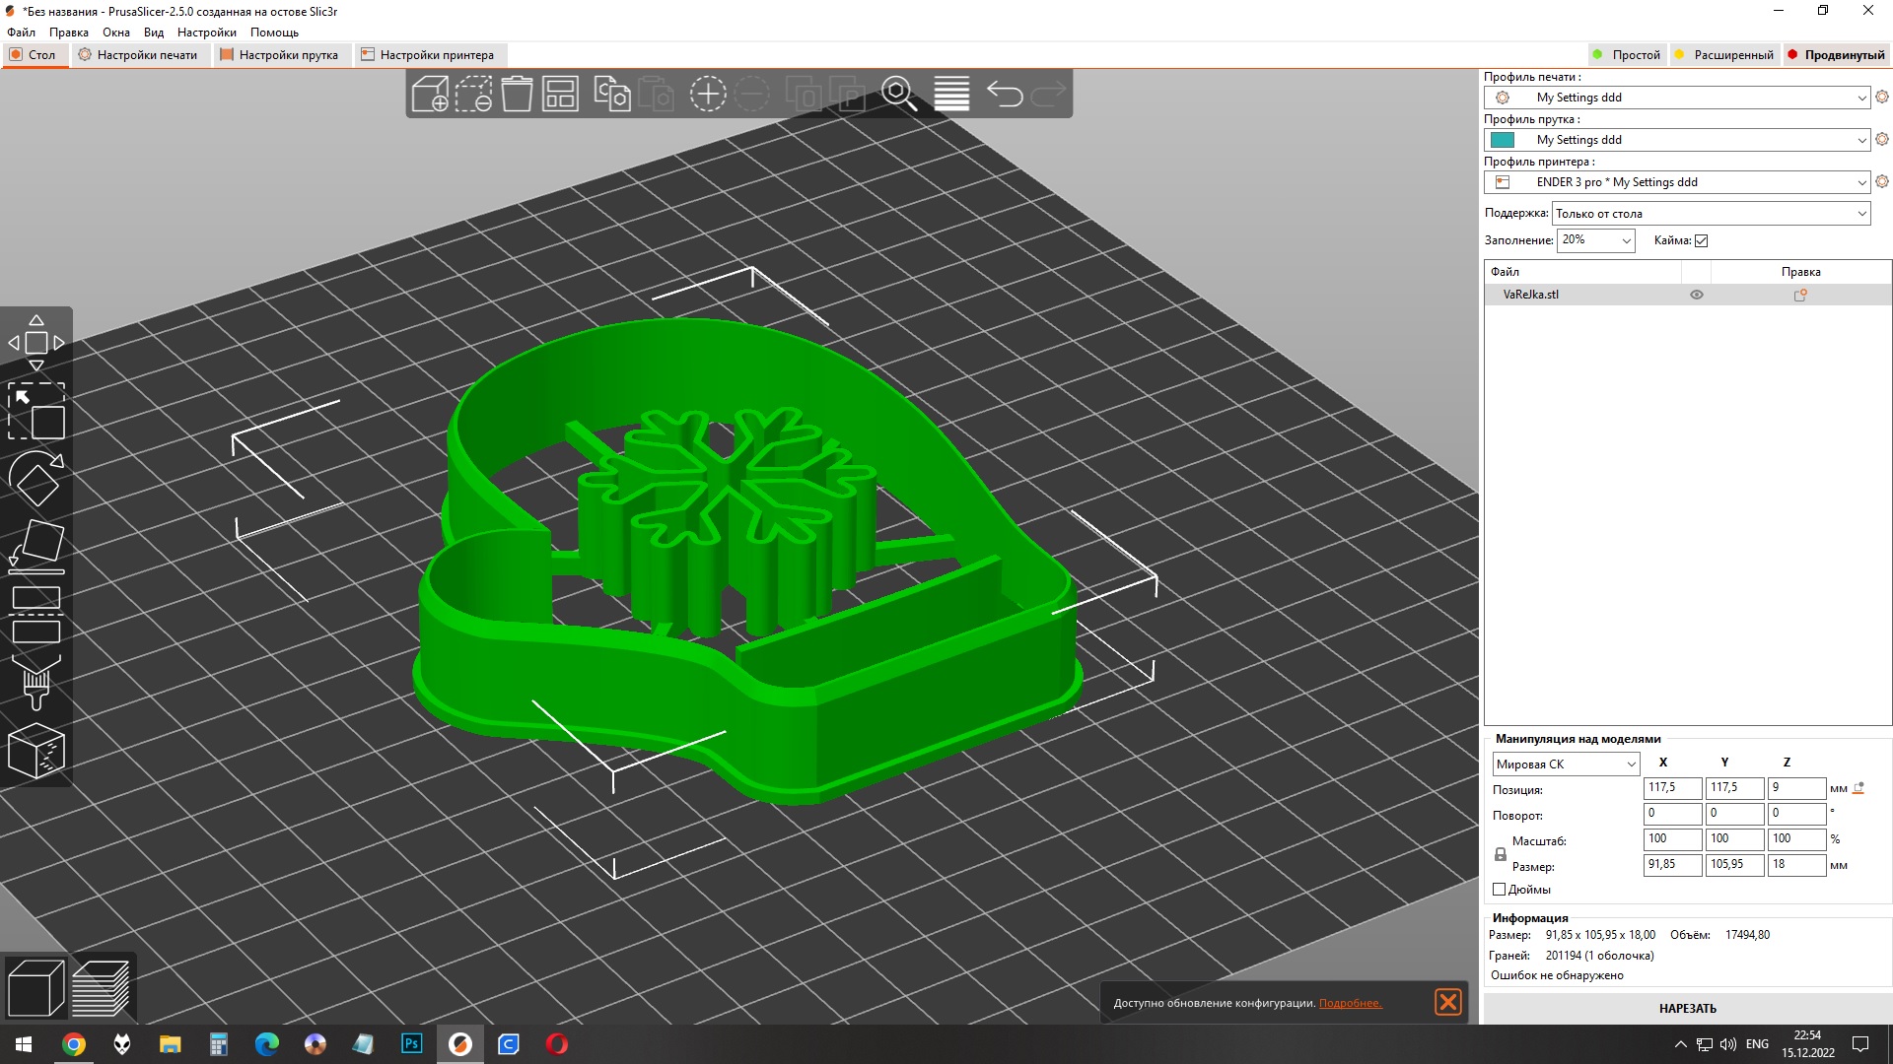Click the НАРЕЗАТЬ slice button
1893x1064 pixels.
click(x=1687, y=1009)
